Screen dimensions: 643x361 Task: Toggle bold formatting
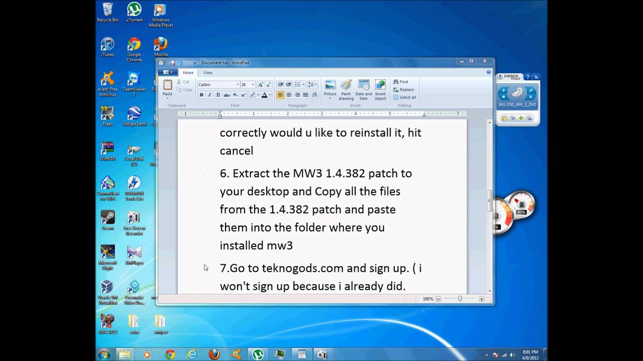tap(201, 95)
